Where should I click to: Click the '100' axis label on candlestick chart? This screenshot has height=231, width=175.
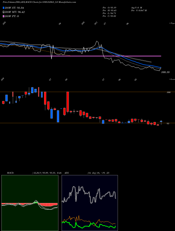[168, 92]
